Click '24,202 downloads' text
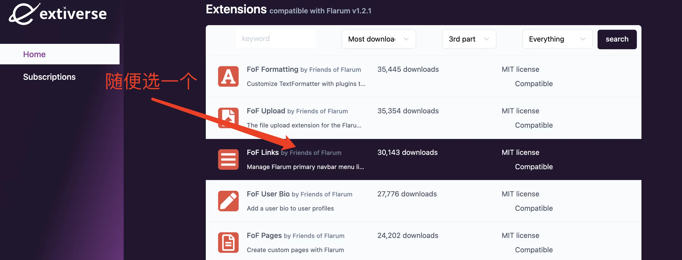682x260 pixels. (x=408, y=235)
